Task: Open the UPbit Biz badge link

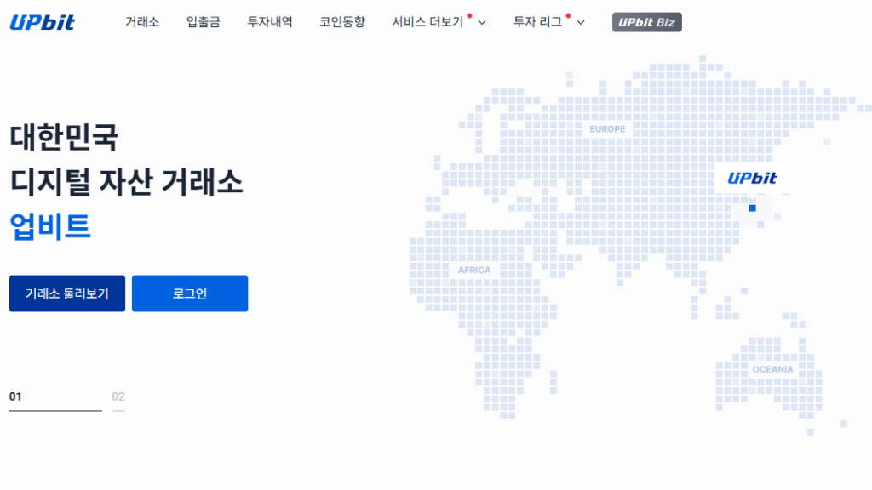Action: click(646, 22)
